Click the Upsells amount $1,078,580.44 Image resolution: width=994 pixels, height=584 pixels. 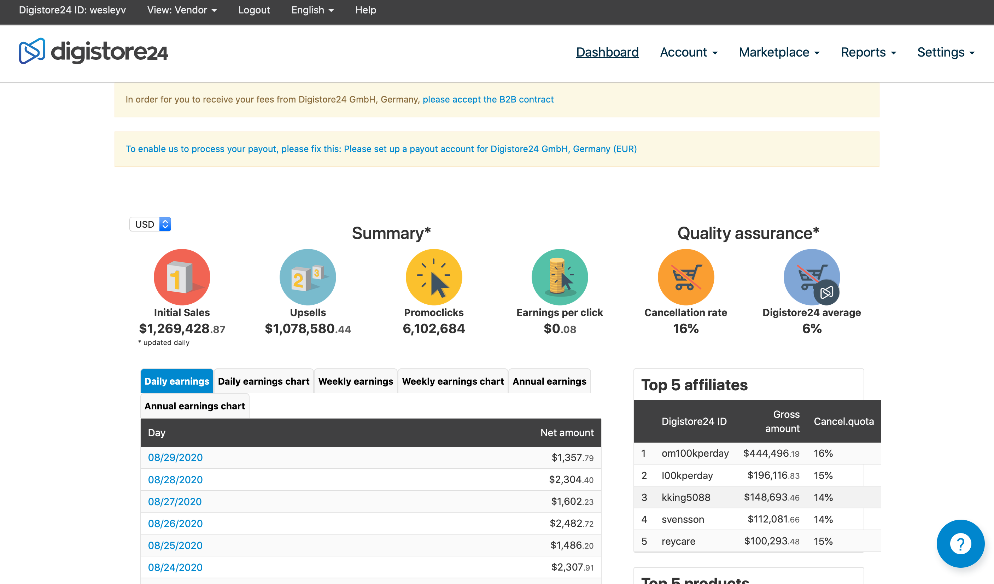click(308, 328)
